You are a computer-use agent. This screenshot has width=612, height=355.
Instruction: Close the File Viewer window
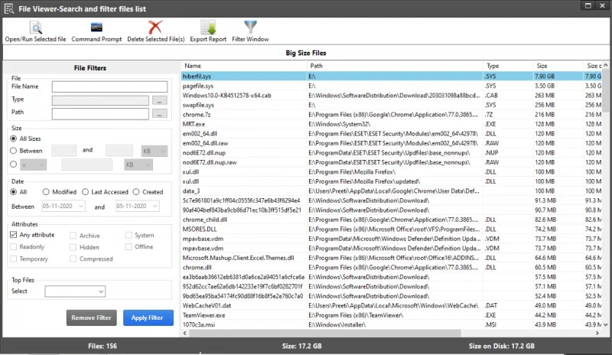coord(602,5)
